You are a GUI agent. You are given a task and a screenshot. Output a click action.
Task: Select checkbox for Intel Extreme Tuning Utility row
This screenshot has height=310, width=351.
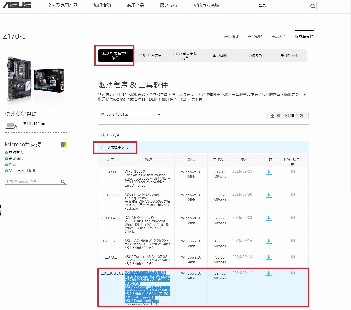(293, 194)
